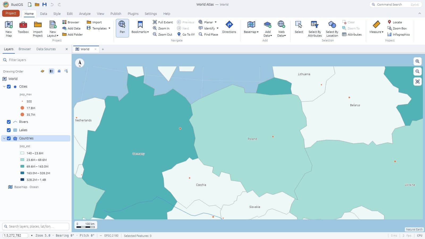The width and height of the screenshot is (425, 239).
Task: Open the Attributes table
Action: tap(352, 35)
